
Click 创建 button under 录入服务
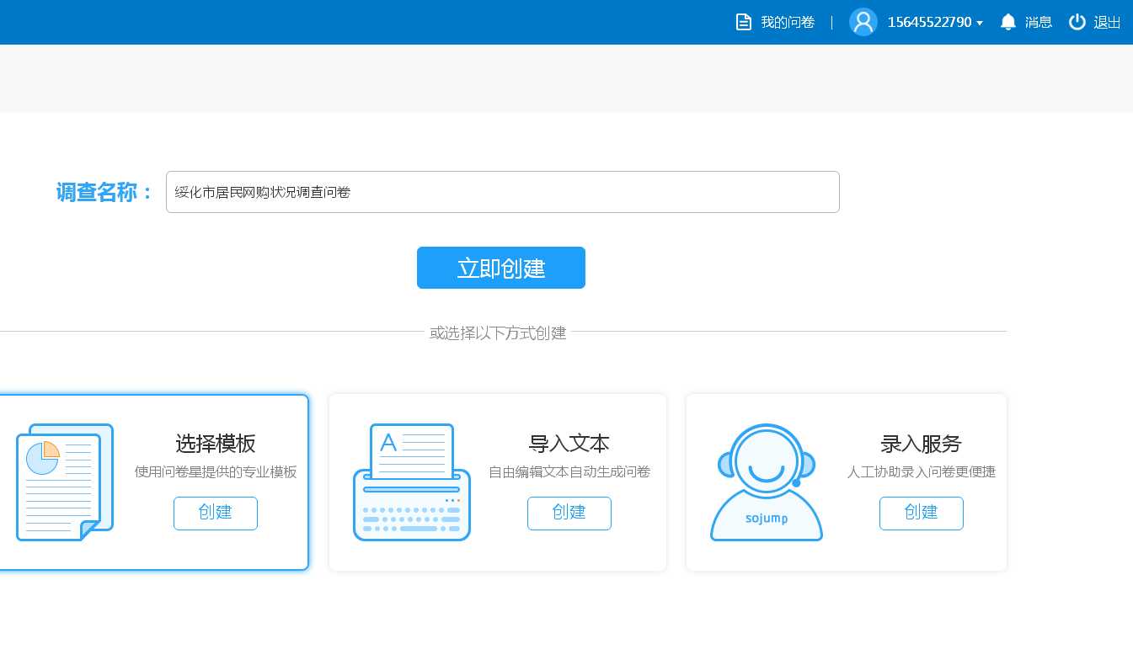coord(922,514)
